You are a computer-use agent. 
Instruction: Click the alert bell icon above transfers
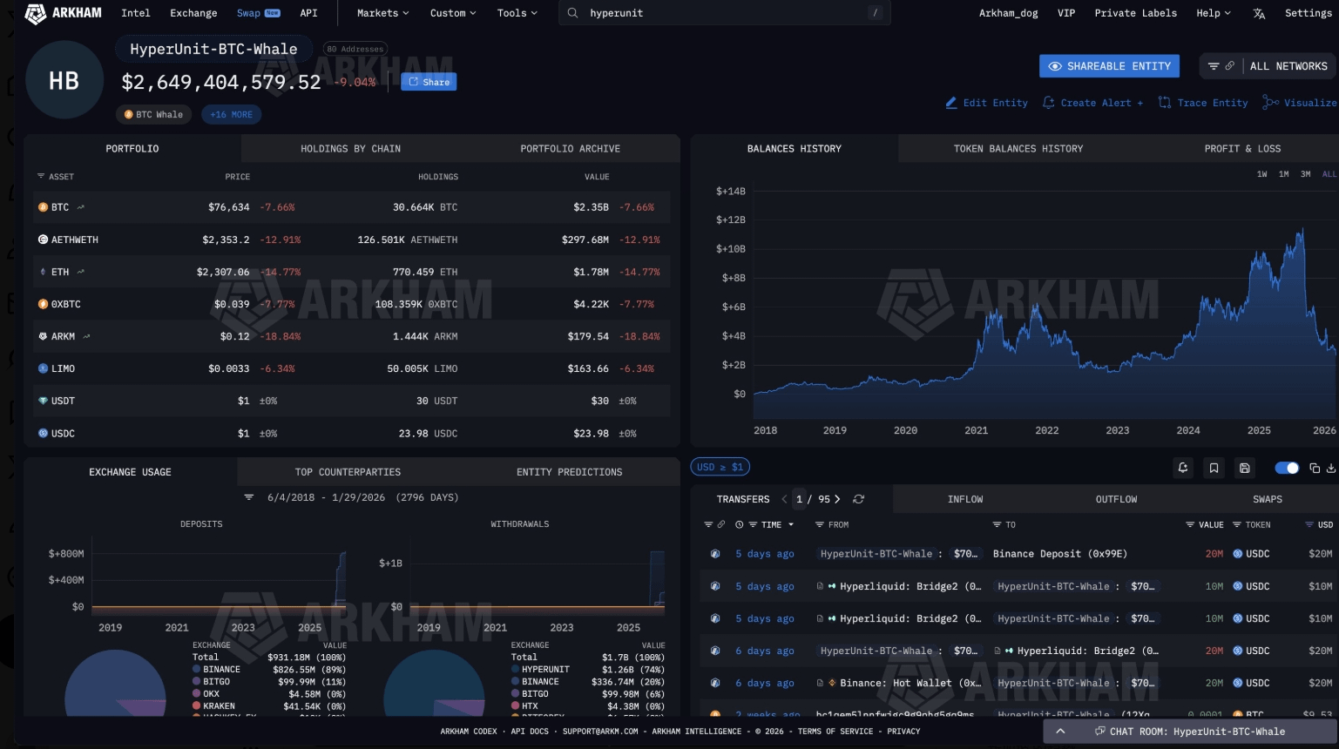tap(1183, 469)
